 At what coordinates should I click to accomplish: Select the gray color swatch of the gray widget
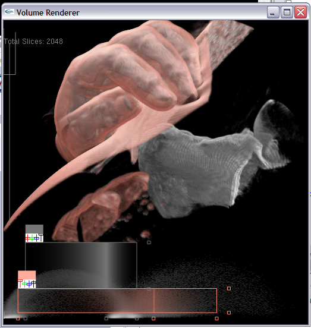point(34,229)
